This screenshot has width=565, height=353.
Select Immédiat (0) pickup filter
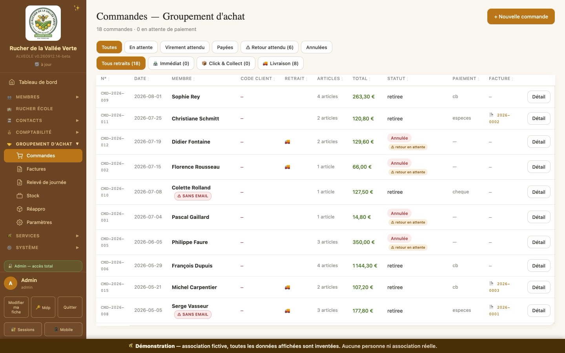pyautogui.click(x=171, y=64)
